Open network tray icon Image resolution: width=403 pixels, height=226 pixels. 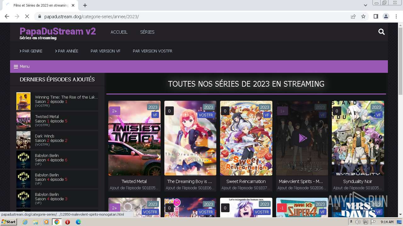(365, 222)
